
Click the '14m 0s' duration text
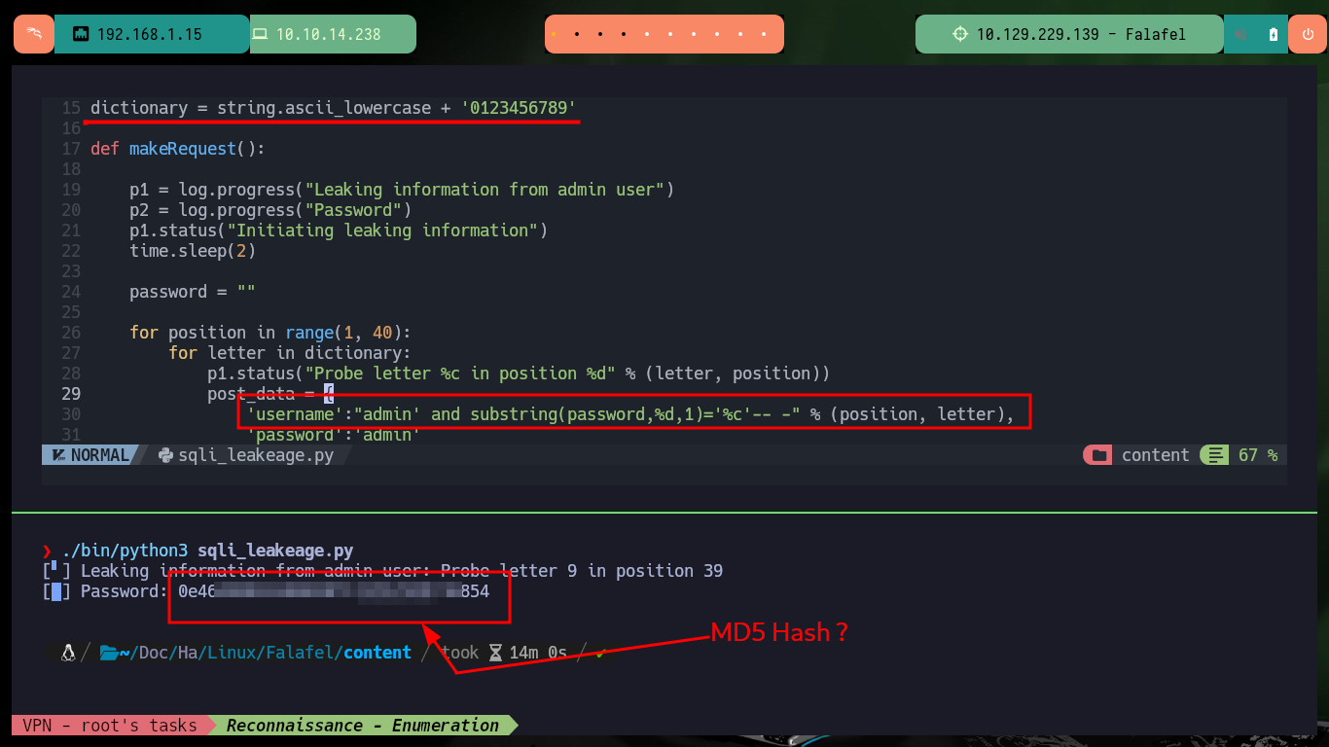(x=538, y=653)
